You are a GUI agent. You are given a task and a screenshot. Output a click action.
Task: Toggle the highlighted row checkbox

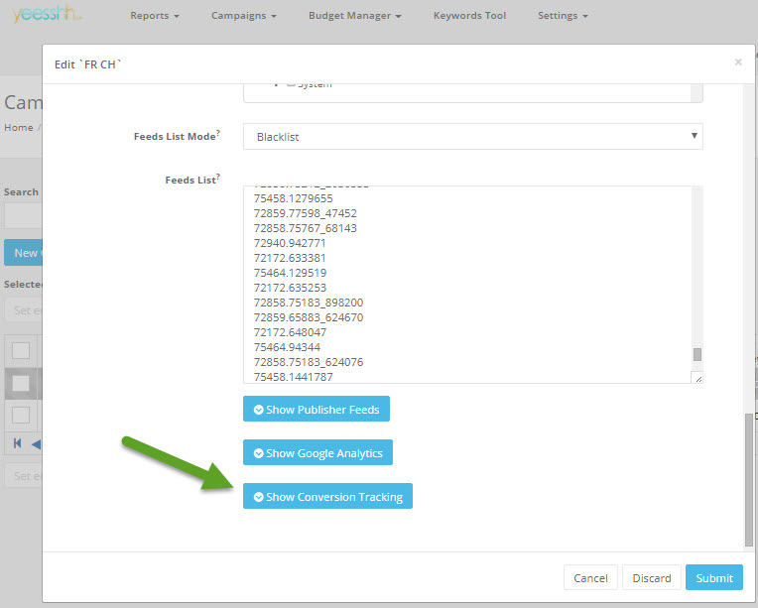click(x=21, y=383)
